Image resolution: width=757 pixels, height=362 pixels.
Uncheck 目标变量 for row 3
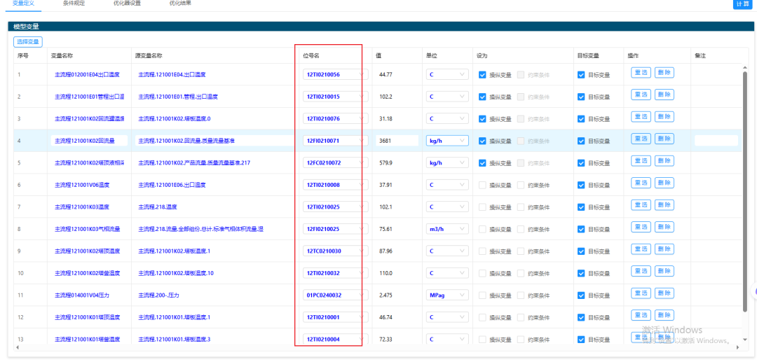(x=581, y=119)
